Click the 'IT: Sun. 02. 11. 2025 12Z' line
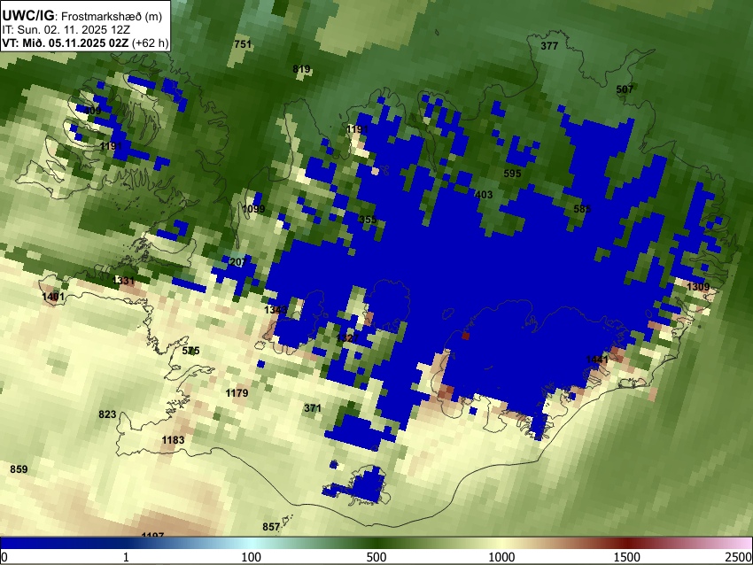The width and height of the screenshot is (753, 565). pos(66,30)
